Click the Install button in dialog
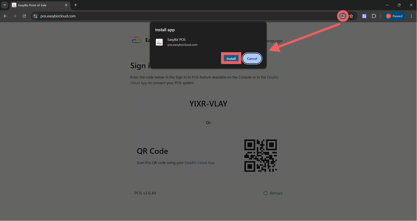This screenshot has width=417, height=221. coord(231,58)
